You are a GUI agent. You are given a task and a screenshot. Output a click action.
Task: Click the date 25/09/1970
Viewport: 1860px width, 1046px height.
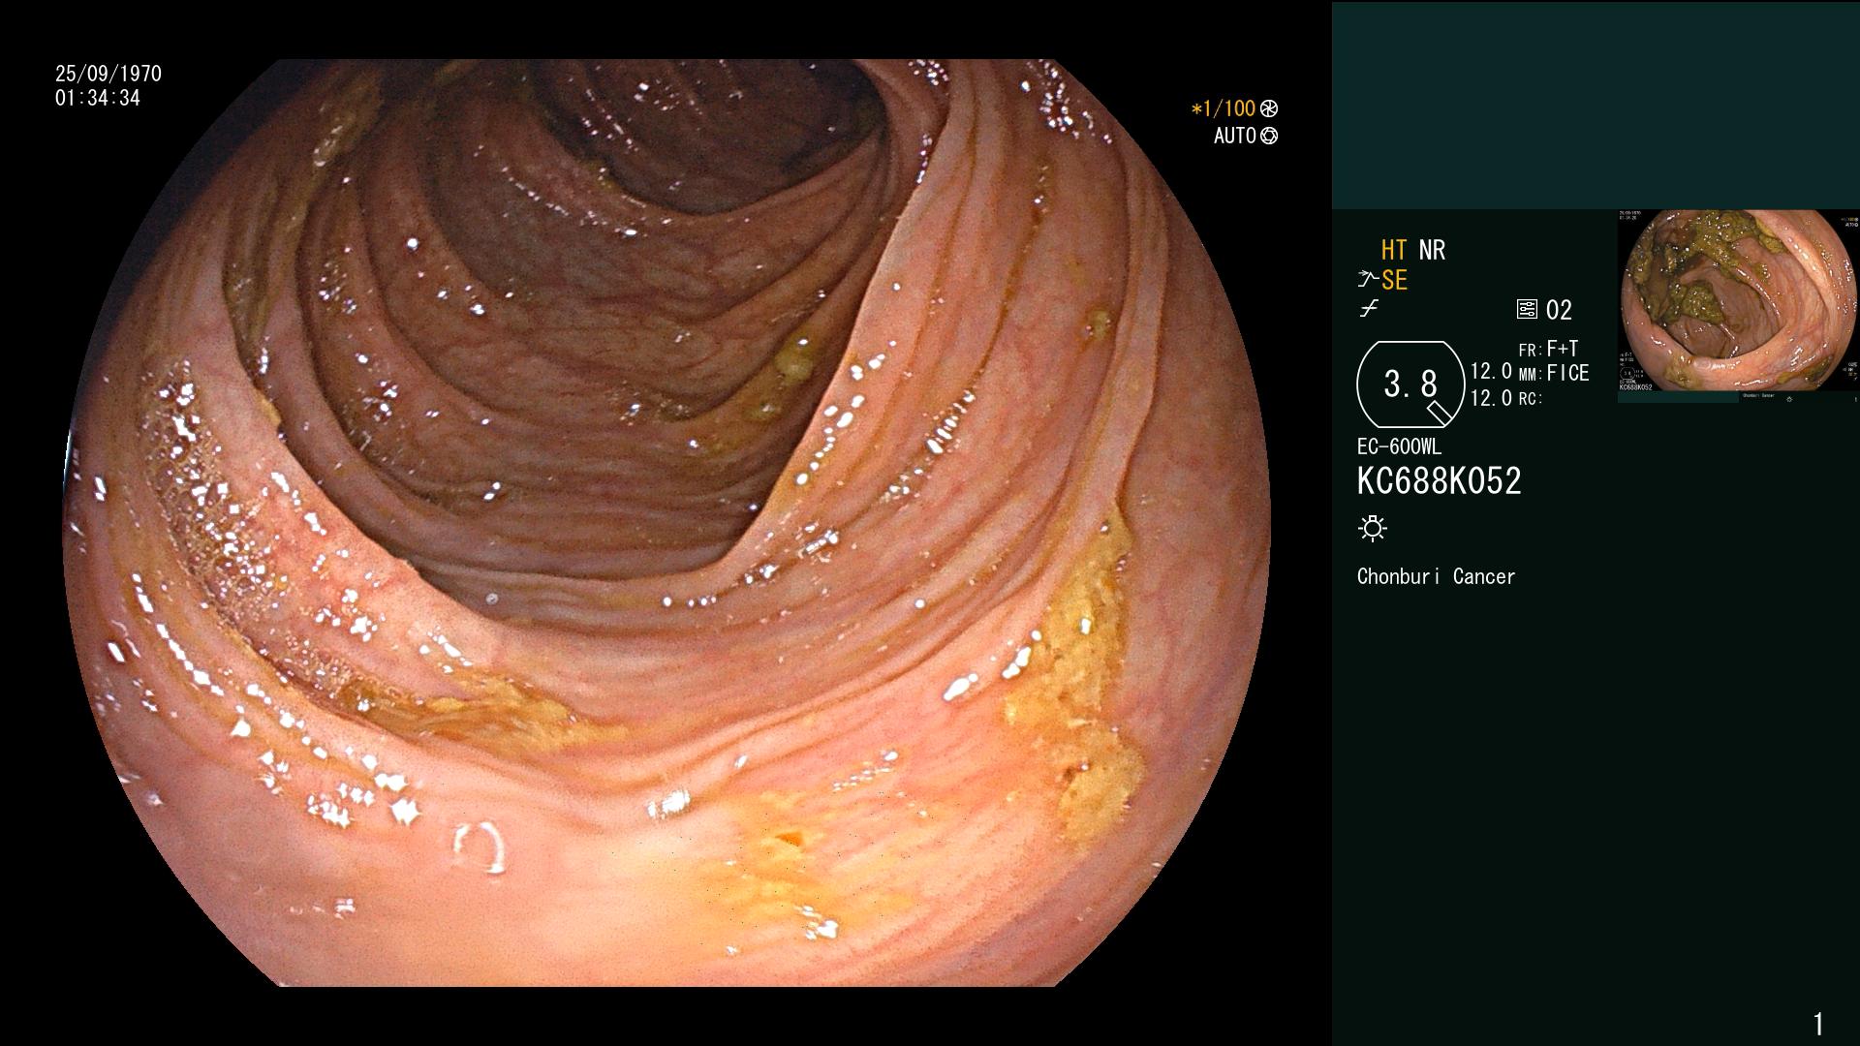[108, 74]
